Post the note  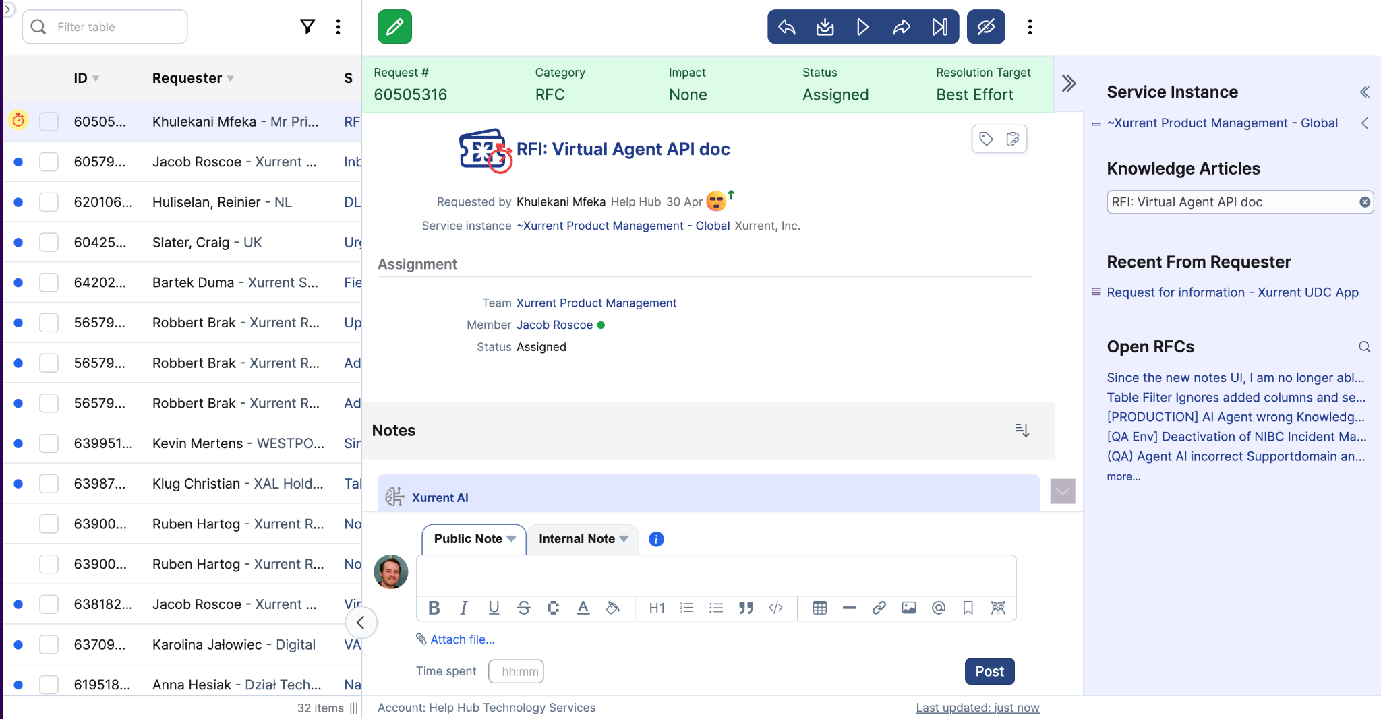989,671
